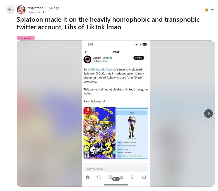Viewport: 218px width, 191px height.
Task: Click the locked post padlock icon
Action: click(x=207, y=10)
